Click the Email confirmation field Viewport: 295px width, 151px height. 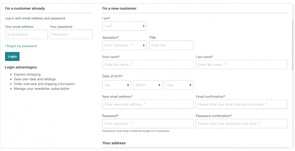pyautogui.click(x=241, y=104)
